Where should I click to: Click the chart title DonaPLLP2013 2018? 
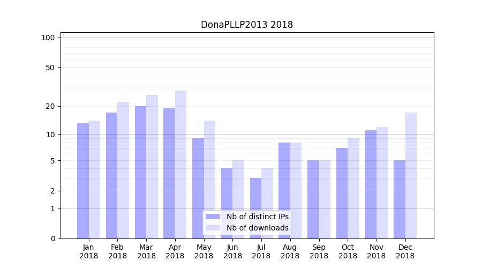246,25
